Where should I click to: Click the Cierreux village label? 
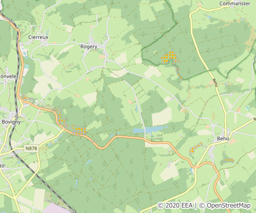coord(38,37)
